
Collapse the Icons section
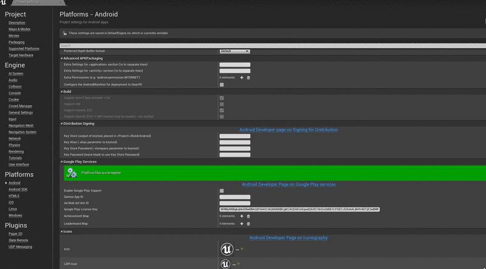(x=61, y=231)
